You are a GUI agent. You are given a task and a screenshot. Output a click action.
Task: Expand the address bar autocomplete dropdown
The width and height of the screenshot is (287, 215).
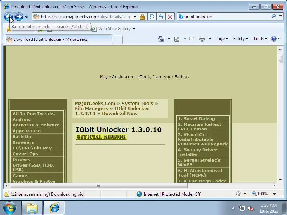[x=135, y=17]
